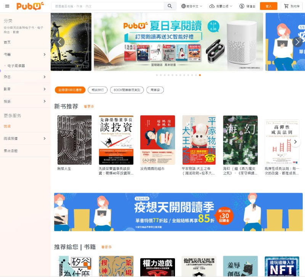Click the 沒有媽媽的超市 title text
This screenshot has height=277, width=305.
pyautogui.click(x=152, y=169)
